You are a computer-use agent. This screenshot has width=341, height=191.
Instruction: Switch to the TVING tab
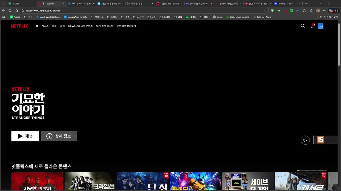[x=169, y=4]
